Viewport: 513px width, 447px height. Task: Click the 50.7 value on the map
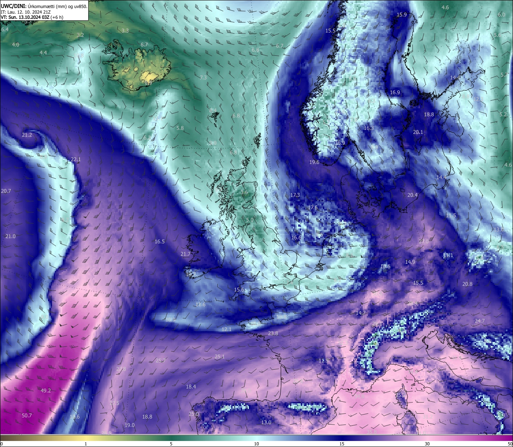pos(27,415)
